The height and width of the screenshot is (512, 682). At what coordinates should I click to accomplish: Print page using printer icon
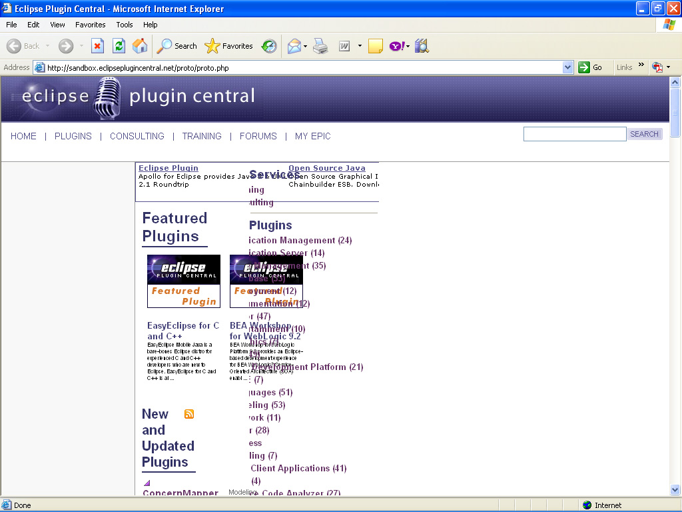click(x=320, y=46)
